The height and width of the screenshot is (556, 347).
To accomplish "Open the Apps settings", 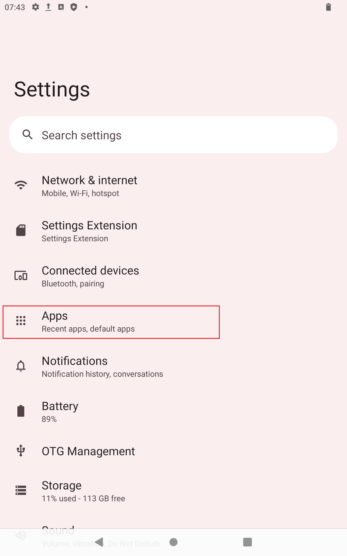I will tap(88, 321).
